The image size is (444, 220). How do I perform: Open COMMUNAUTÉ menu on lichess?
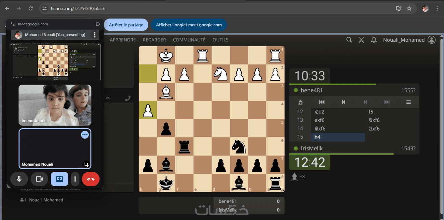click(x=189, y=40)
